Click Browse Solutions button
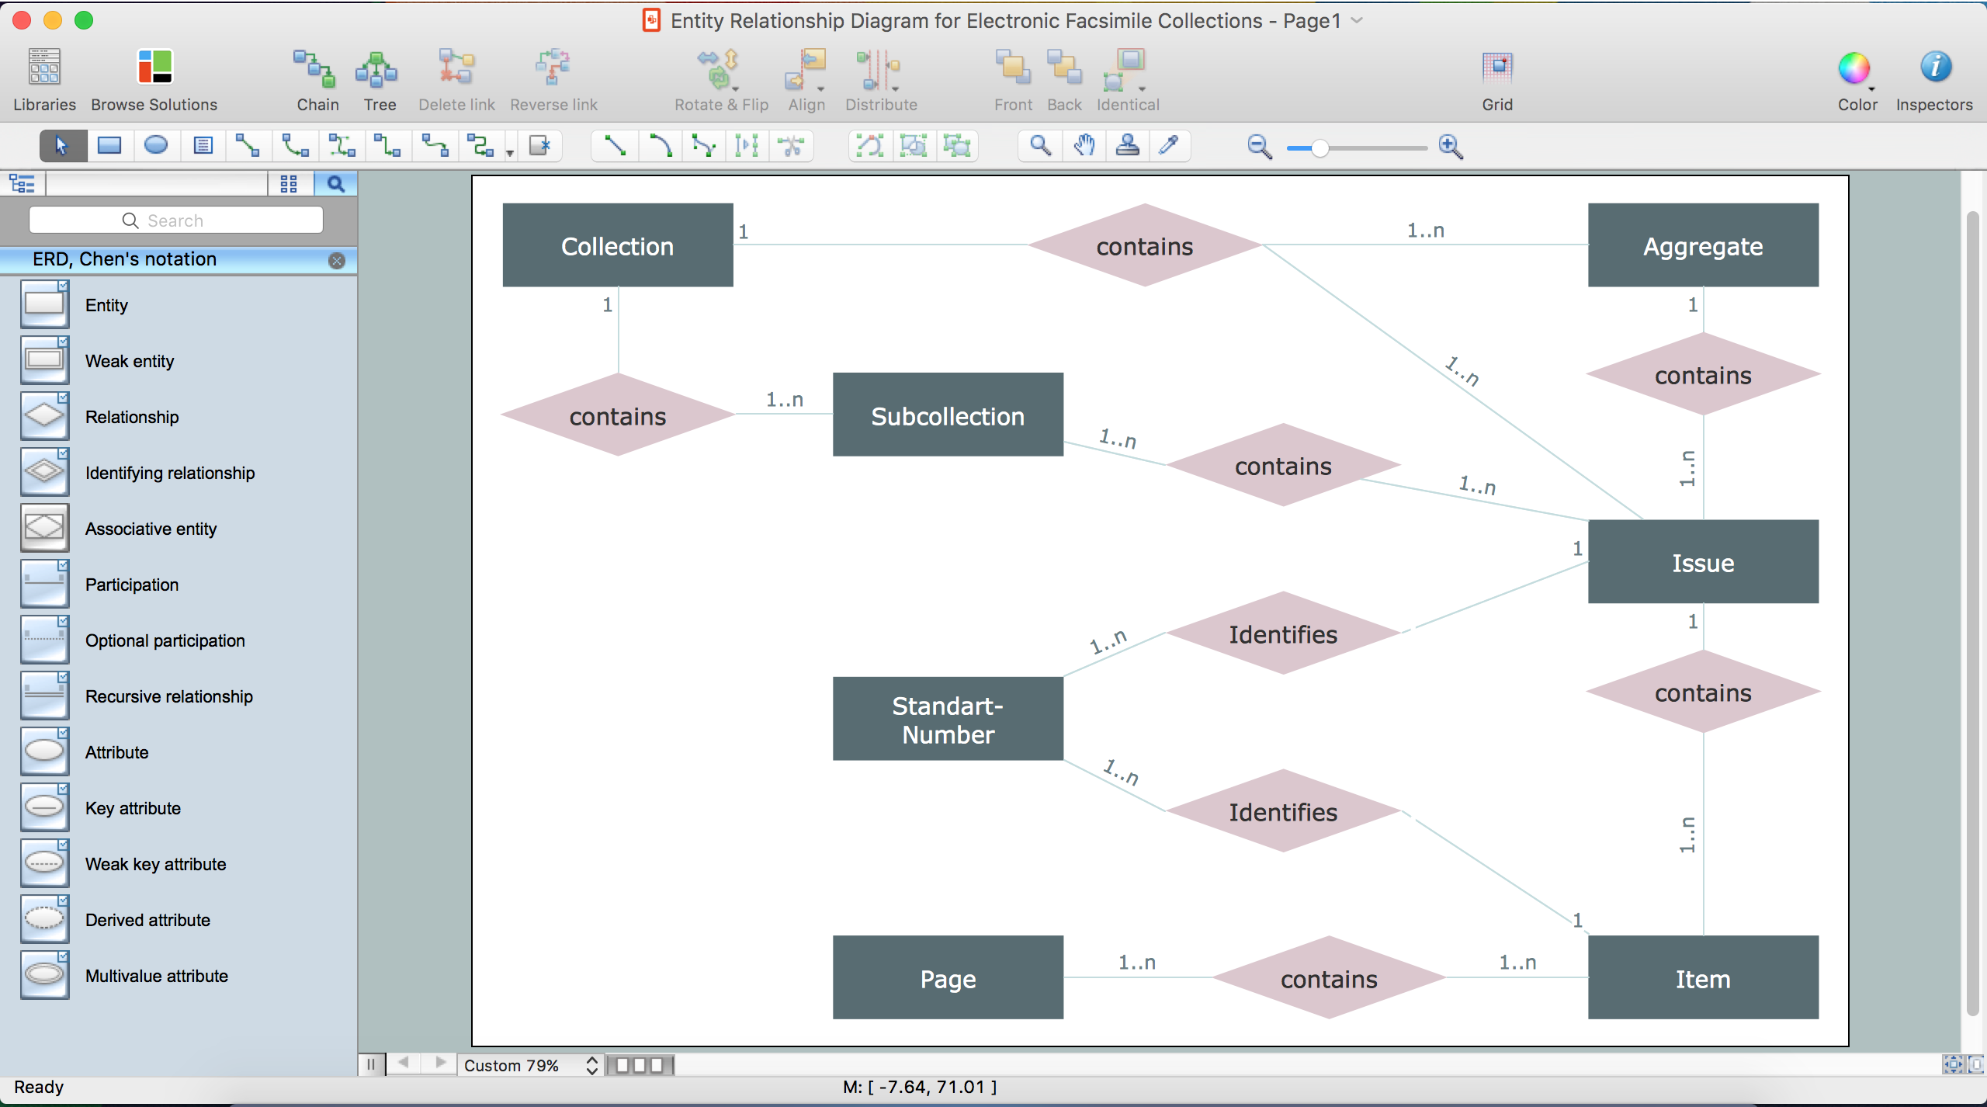 tap(153, 76)
